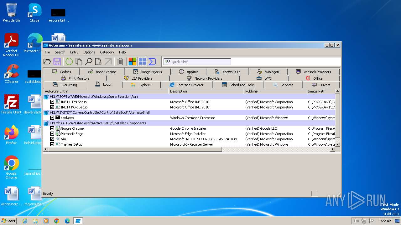Click the Save floppy disk toolbar icon
401x225 pixels.
(x=57, y=62)
